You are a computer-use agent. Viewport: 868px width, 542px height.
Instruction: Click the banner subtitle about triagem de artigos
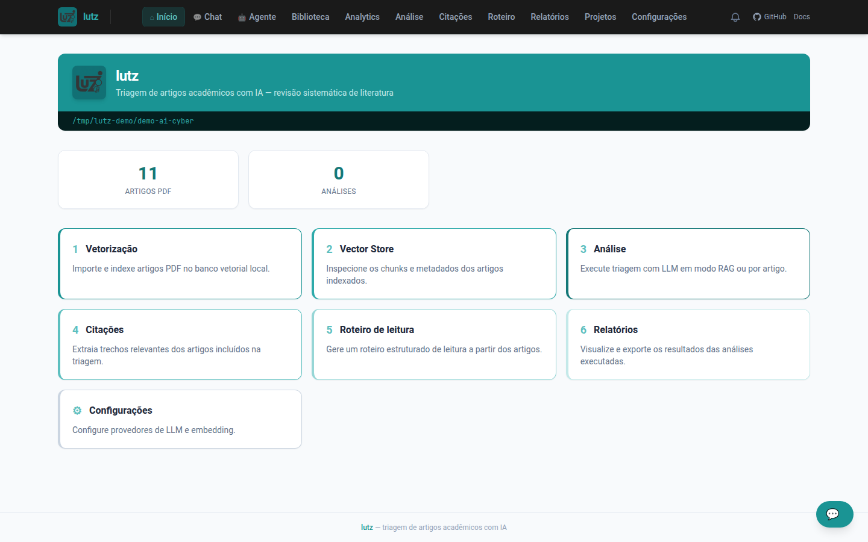[254, 93]
